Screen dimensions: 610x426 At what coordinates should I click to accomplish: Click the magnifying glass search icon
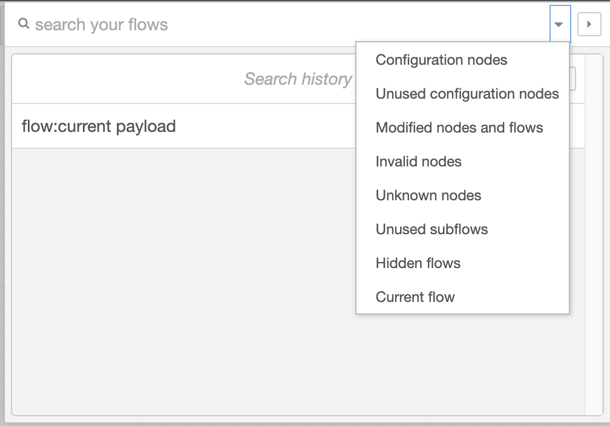(x=24, y=24)
